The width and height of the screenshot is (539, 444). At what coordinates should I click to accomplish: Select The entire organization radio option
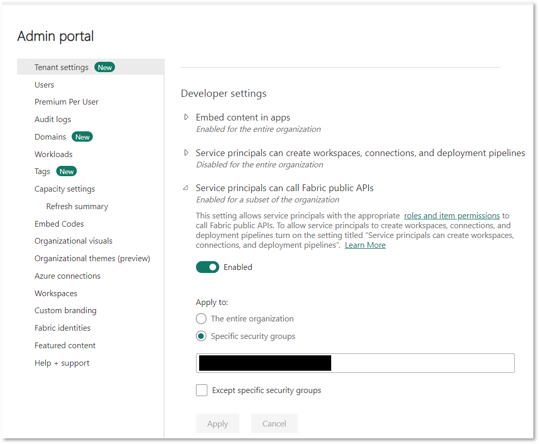pyautogui.click(x=201, y=319)
